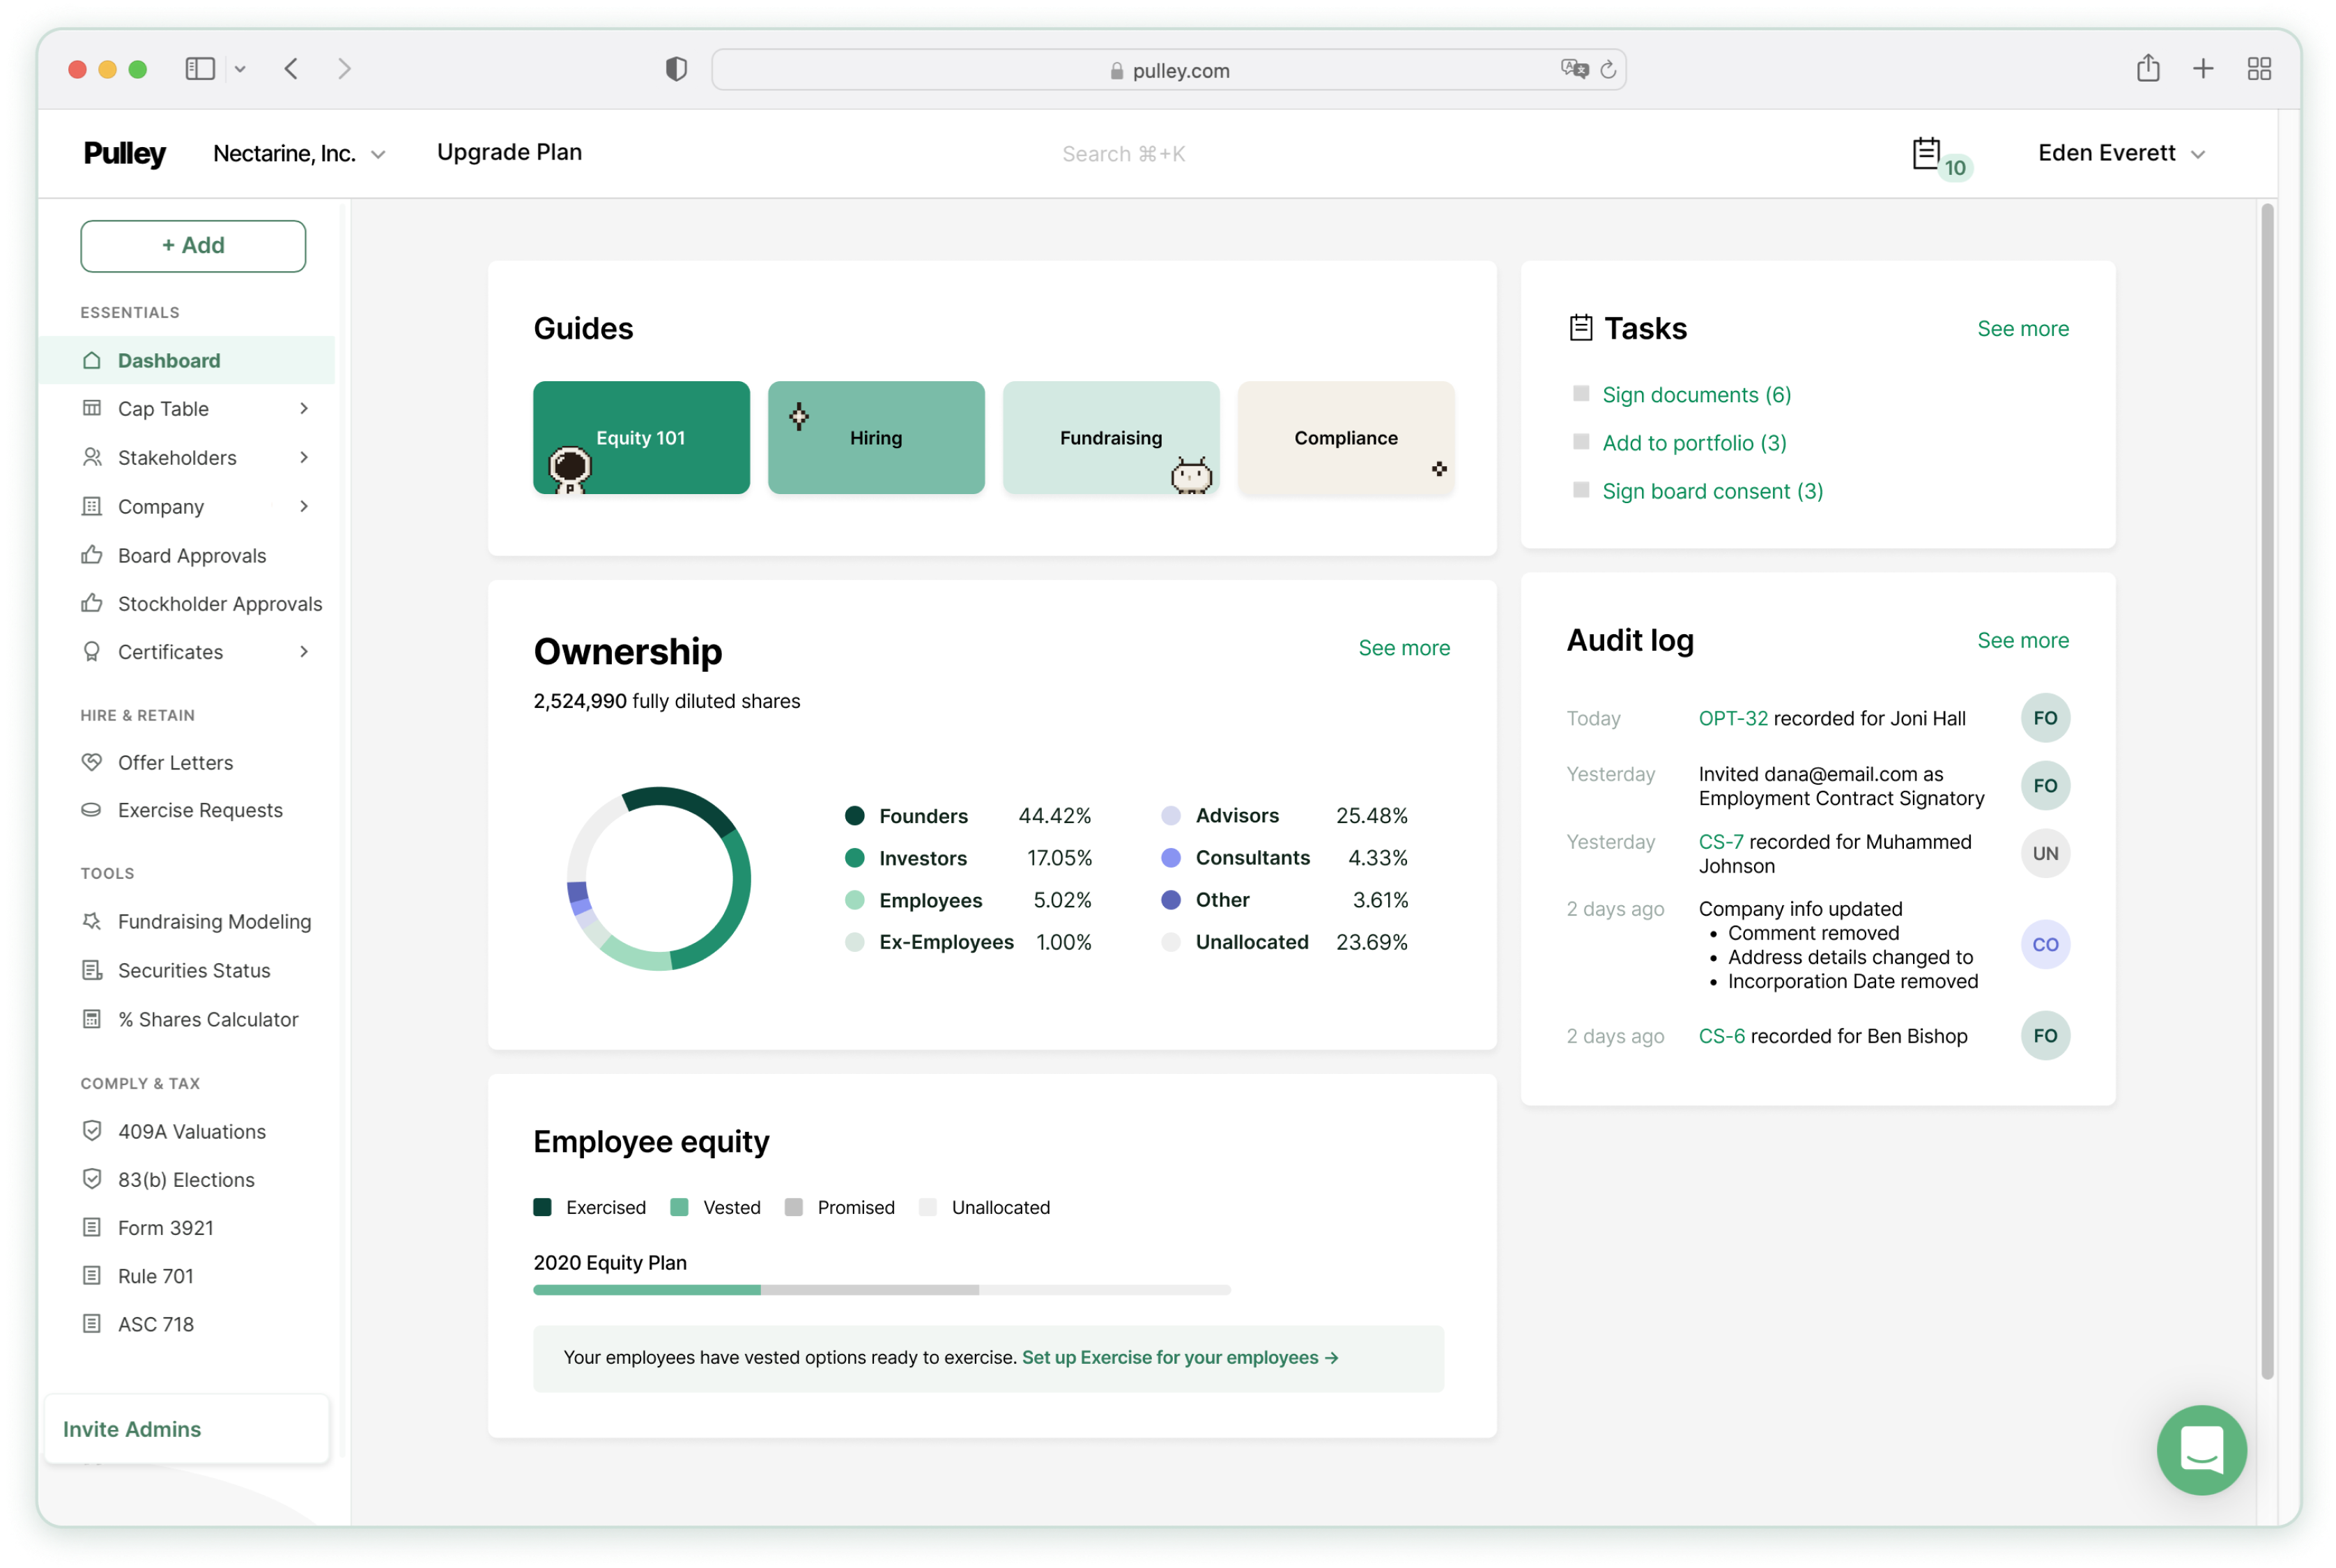Open the Fundraising guide
The image size is (2336, 1568).
click(x=1111, y=436)
